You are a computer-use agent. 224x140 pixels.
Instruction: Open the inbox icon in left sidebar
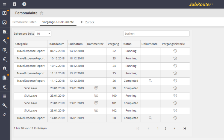(5, 13)
